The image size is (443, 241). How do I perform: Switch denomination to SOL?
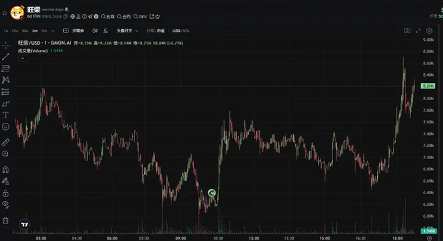pyautogui.click(x=186, y=31)
